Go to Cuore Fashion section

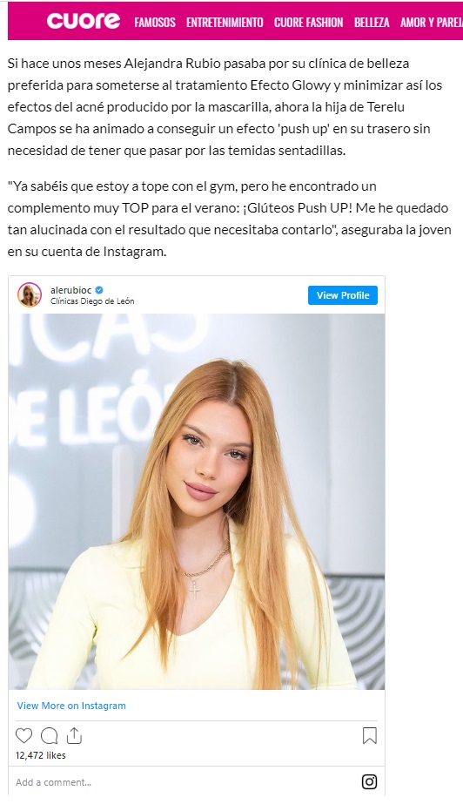308,23
